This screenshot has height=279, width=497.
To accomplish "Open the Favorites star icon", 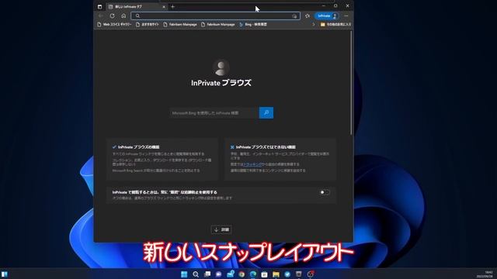I will click(308, 15).
